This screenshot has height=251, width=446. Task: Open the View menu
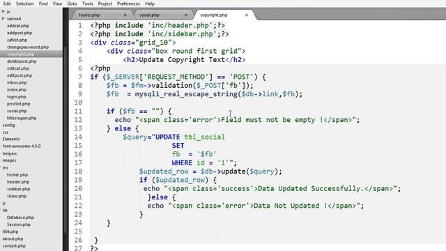(x=57, y=3)
